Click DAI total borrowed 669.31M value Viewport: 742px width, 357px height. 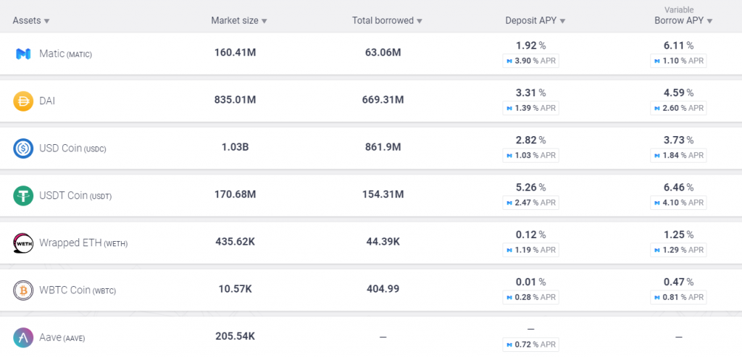(383, 100)
